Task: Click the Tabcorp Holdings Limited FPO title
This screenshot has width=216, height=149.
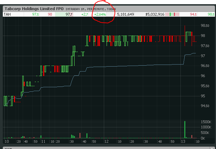Action: pos(34,9)
